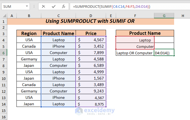
Task: Click inside the formula bar text
Action: point(126,6)
